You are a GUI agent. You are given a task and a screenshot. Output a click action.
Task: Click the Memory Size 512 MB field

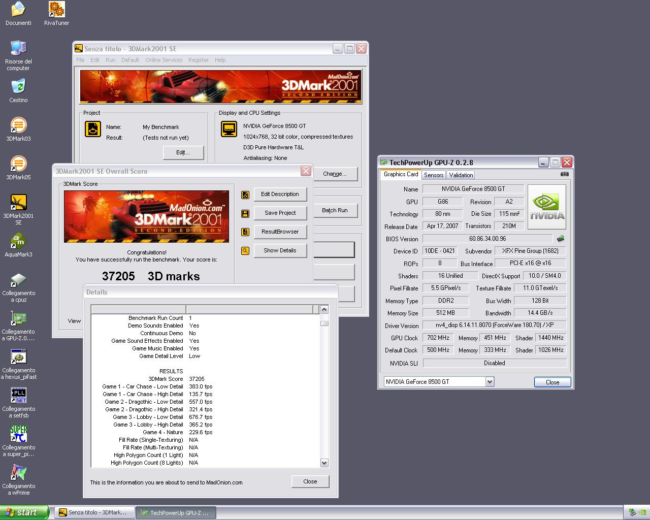pyautogui.click(x=445, y=313)
